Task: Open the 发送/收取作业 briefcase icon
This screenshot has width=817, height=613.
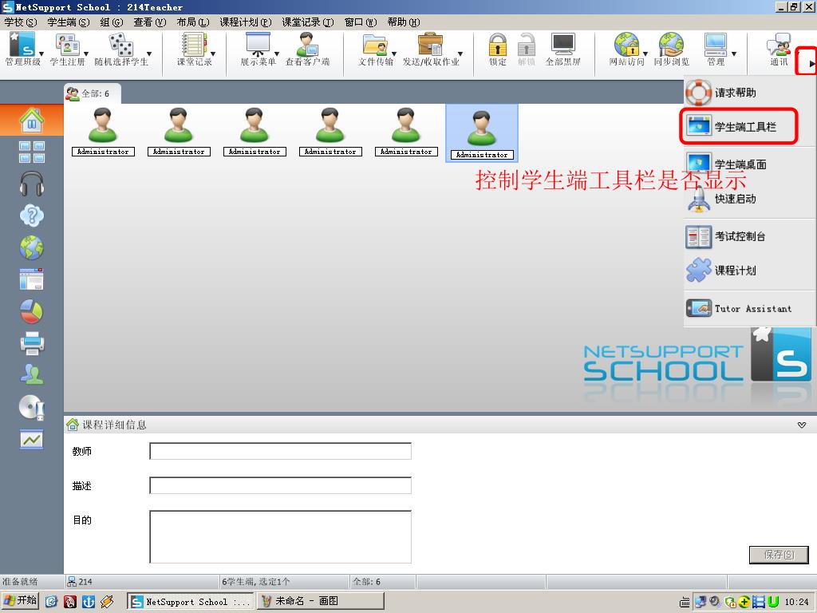Action: coord(430,49)
